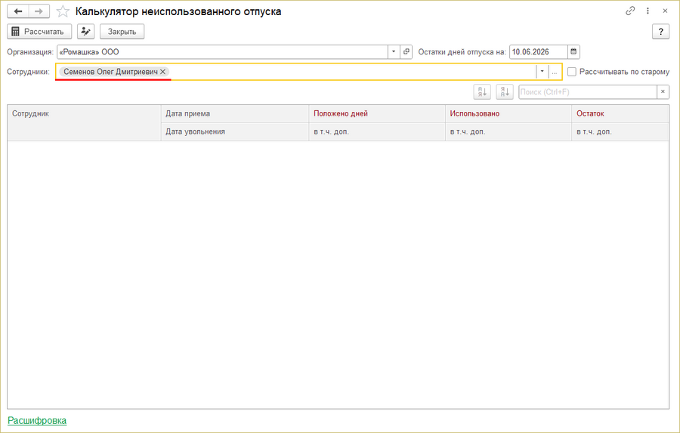
Task: Open calendar picker for balance date
Action: click(573, 51)
